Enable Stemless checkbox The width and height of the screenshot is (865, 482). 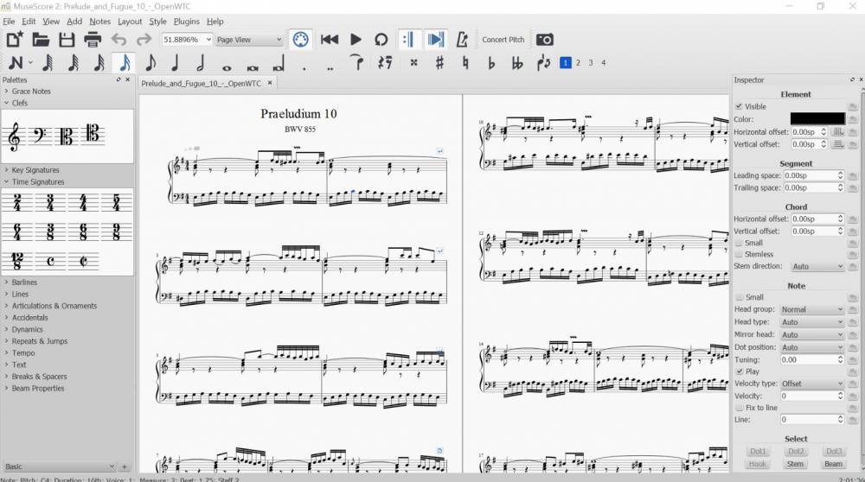pyautogui.click(x=739, y=255)
